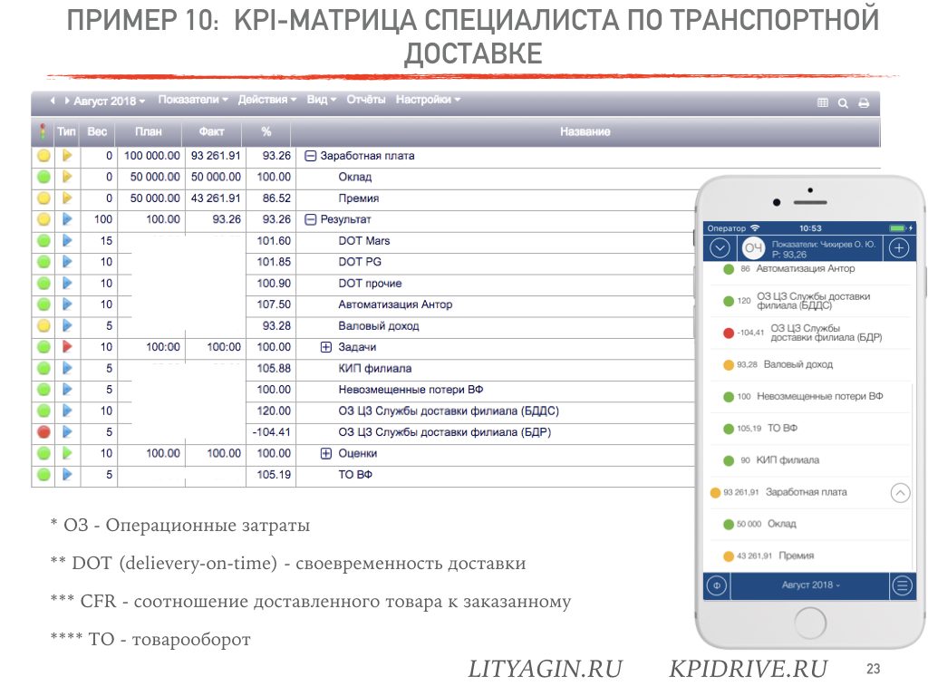Click LITYAGIN.RU footer link
The image size is (928, 696).
545,670
